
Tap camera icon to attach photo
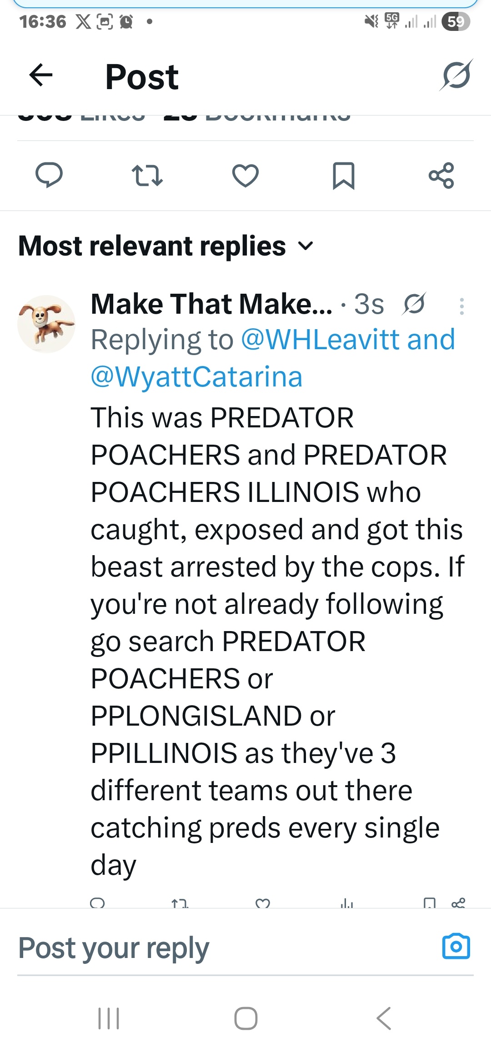click(x=456, y=947)
